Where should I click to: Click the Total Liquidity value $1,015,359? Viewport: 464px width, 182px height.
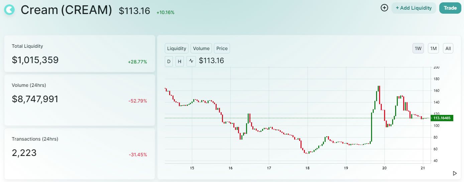pyautogui.click(x=35, y=60)
